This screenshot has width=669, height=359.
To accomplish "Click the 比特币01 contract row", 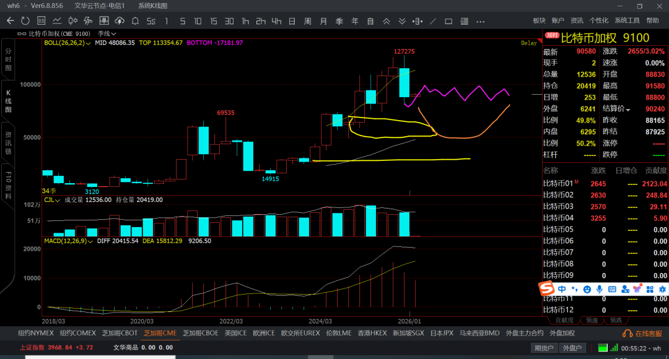I will (605, 184).
